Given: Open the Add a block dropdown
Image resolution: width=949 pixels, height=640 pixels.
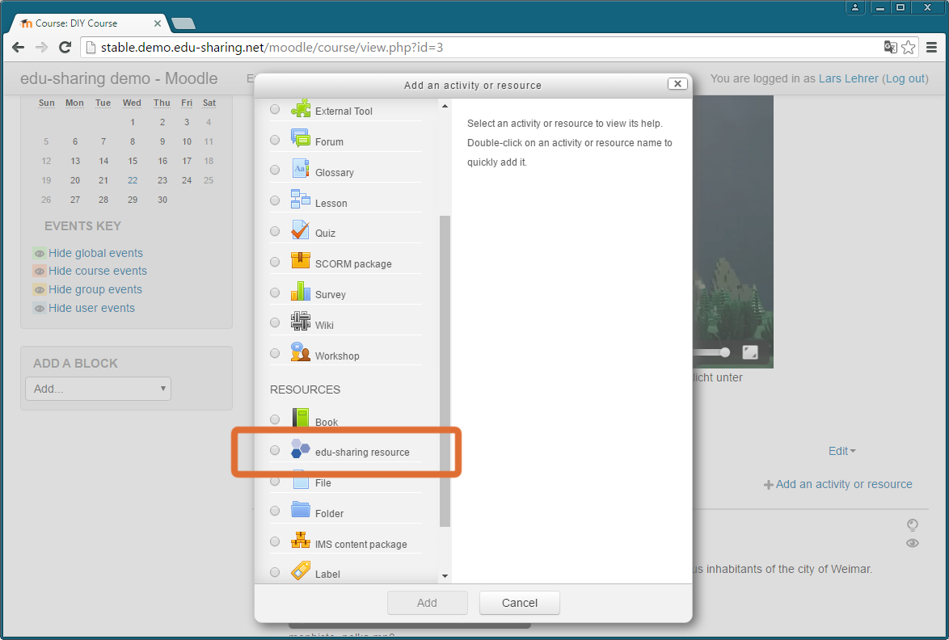Looking at the screenshot, I should pyautogui.click(x=98, y=389).
